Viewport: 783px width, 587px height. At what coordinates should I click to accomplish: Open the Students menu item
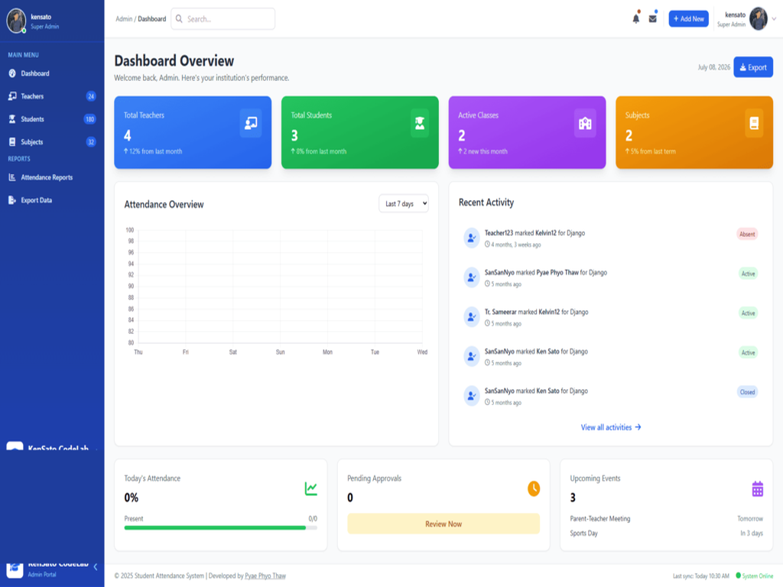[52, 119]
